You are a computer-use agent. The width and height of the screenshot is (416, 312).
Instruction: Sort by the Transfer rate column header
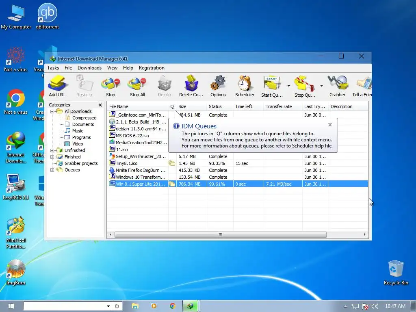coord(283,106)
